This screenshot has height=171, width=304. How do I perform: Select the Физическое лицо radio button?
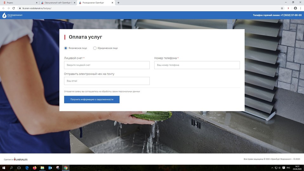66,48
